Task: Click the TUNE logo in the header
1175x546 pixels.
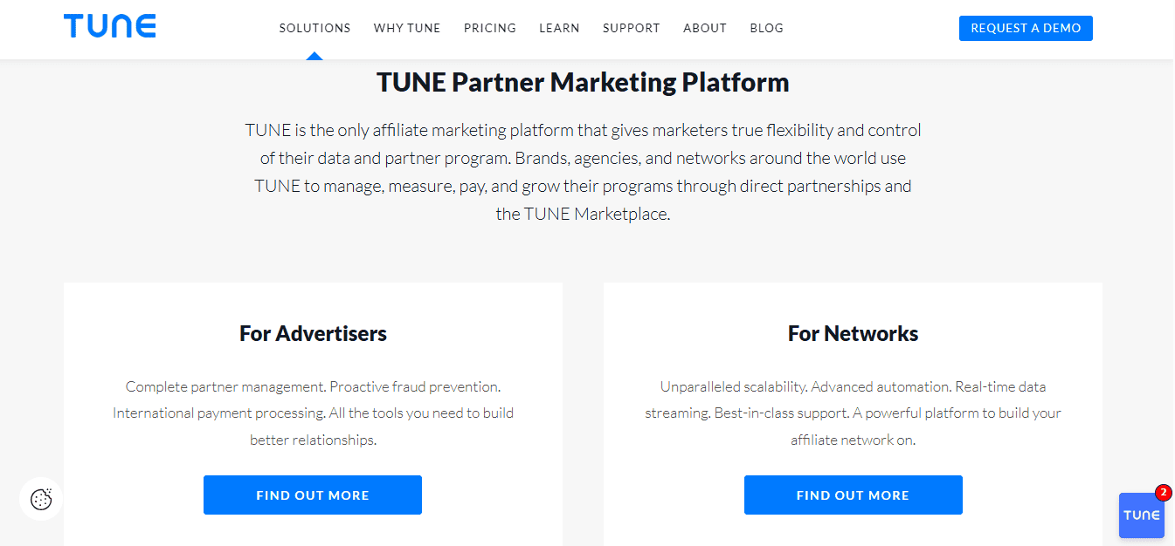Action: click(x=110, y=26)
